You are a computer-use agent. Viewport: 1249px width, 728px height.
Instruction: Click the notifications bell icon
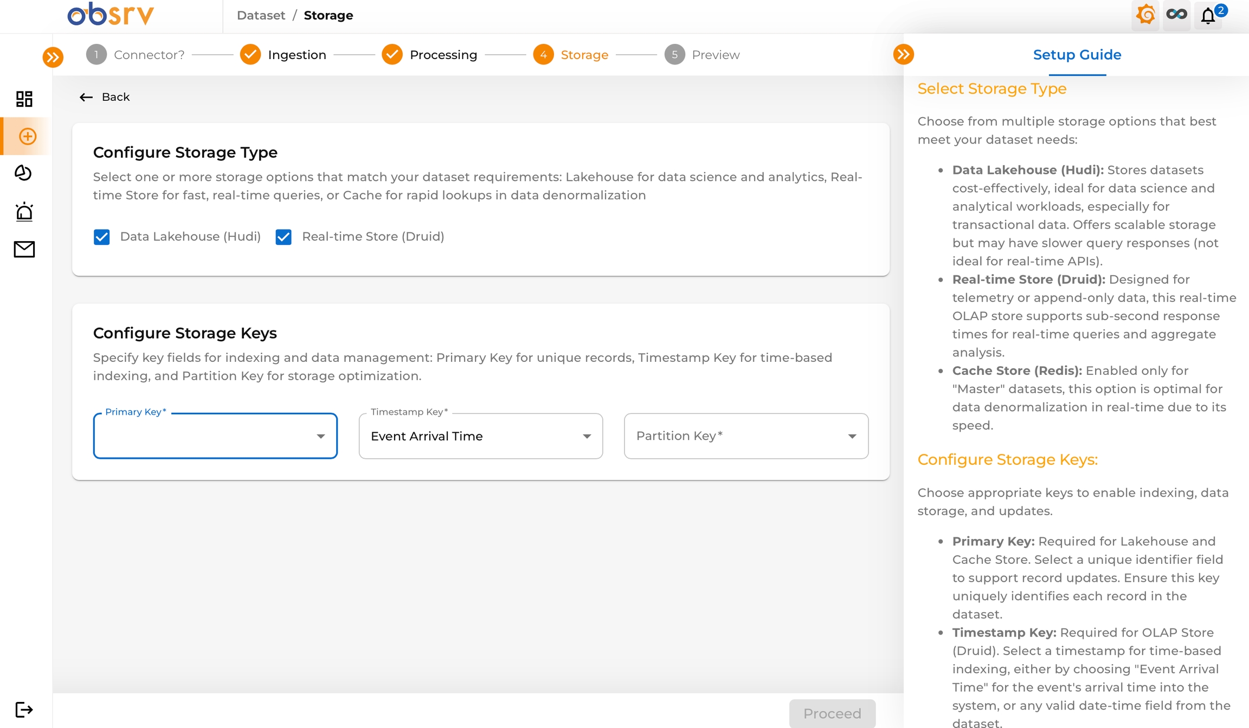(1208, 16)
